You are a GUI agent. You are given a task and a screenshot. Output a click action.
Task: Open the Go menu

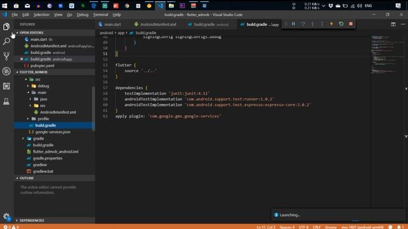(69, 15)
